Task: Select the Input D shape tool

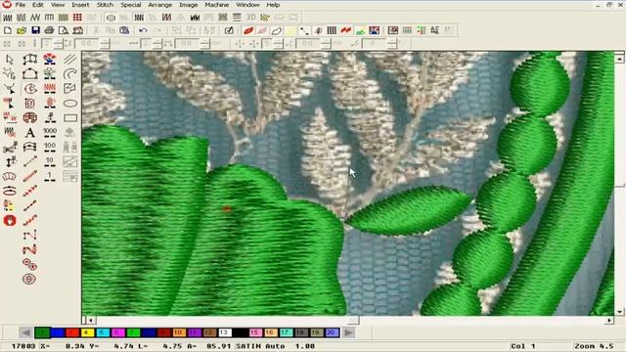Action: tap(30, 104)
